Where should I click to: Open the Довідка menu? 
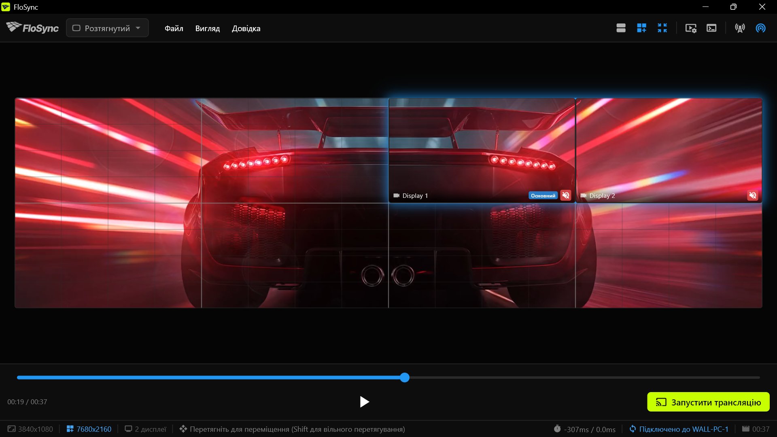coord(246,28)
